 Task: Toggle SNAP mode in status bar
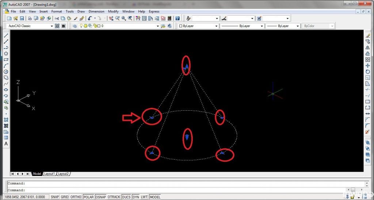point(55,197)
